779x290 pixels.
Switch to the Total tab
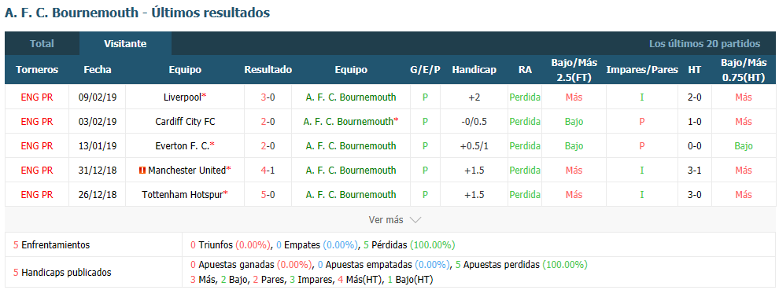42,44
